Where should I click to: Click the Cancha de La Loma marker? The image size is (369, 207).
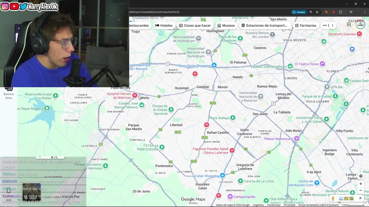240,181
